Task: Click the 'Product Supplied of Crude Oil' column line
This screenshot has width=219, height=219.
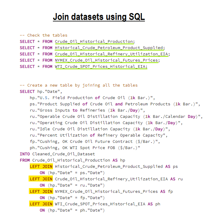Action: (115, 104)
